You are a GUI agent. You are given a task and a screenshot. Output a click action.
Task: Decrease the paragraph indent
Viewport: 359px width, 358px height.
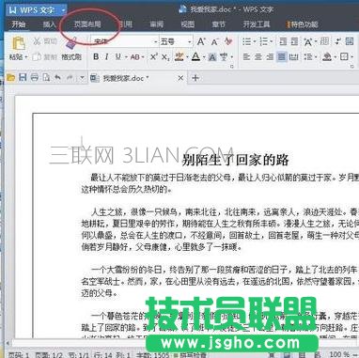(x=283, y=41)
